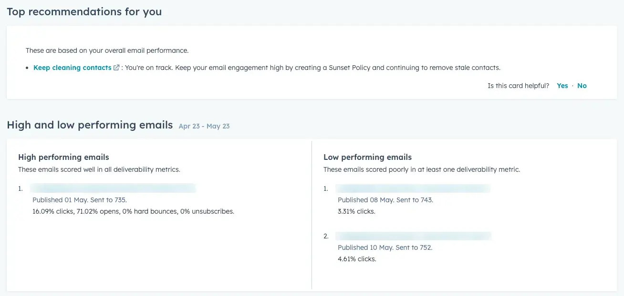Open the Keep cleaning contacts link
624x296 pixels.
pyautogui.click(x=72, y=68)
